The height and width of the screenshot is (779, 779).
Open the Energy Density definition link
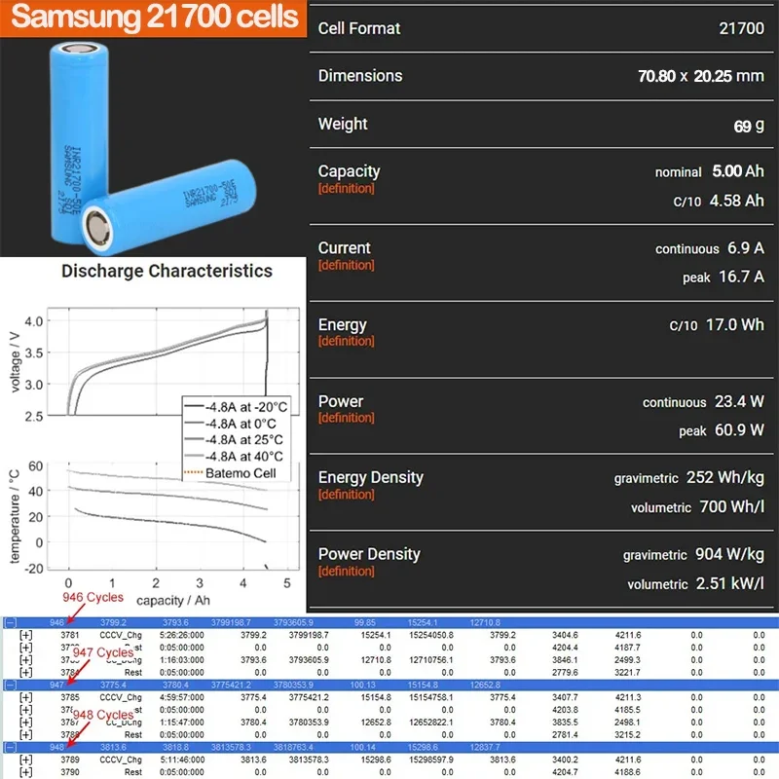[347, 495]
